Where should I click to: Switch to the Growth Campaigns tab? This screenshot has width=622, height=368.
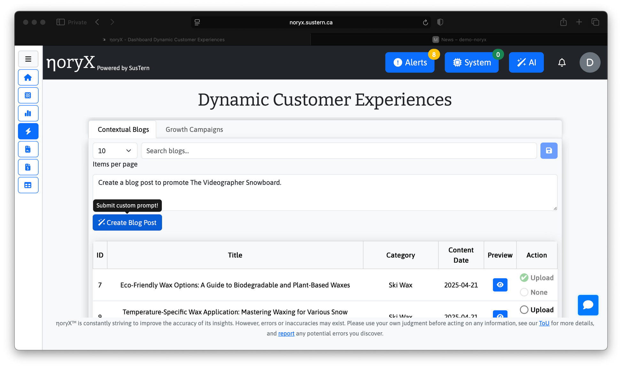pos(194,130)
